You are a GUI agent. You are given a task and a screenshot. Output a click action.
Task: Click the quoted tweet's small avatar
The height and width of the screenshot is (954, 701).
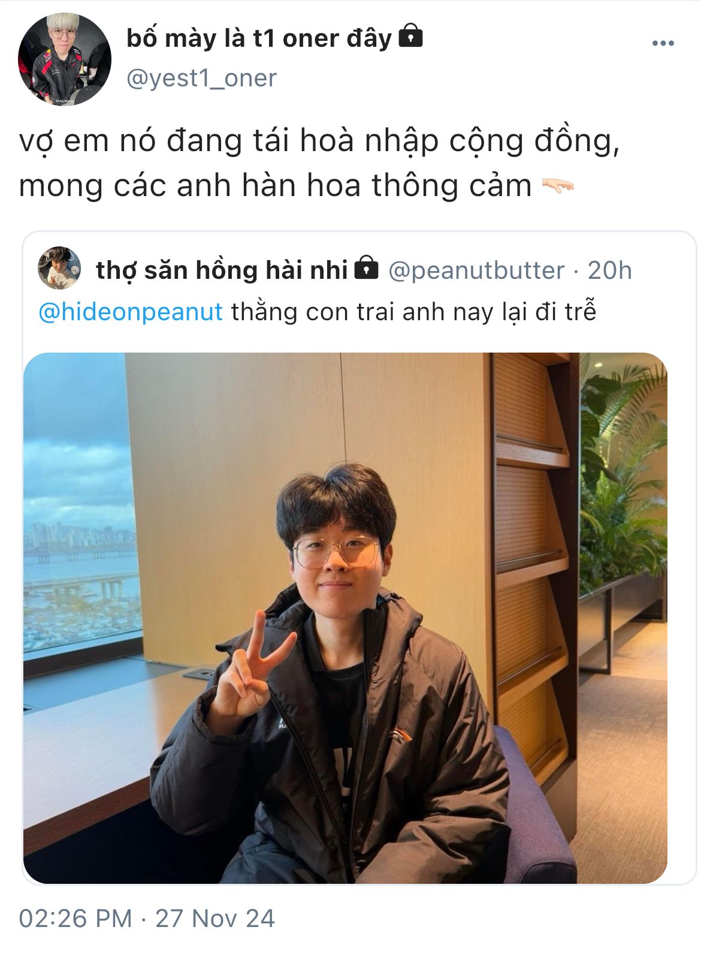59,267
